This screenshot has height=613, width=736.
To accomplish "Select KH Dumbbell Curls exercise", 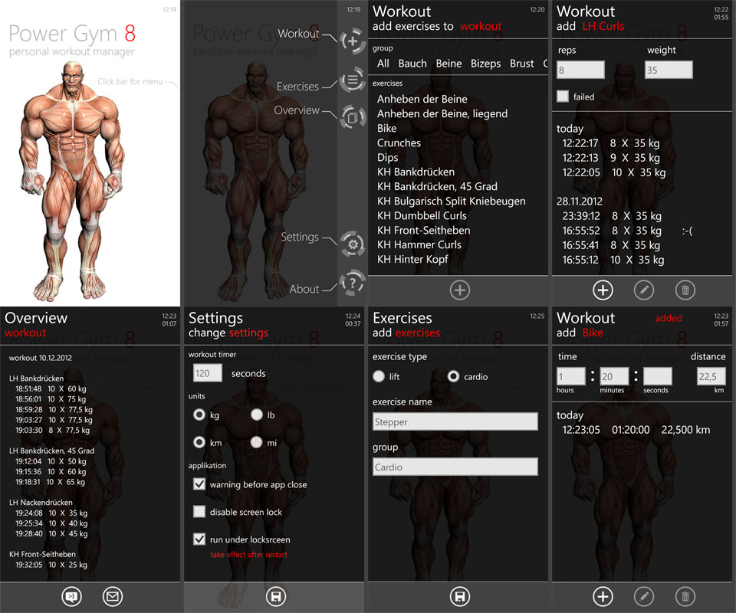I will [x=422, y=215].
